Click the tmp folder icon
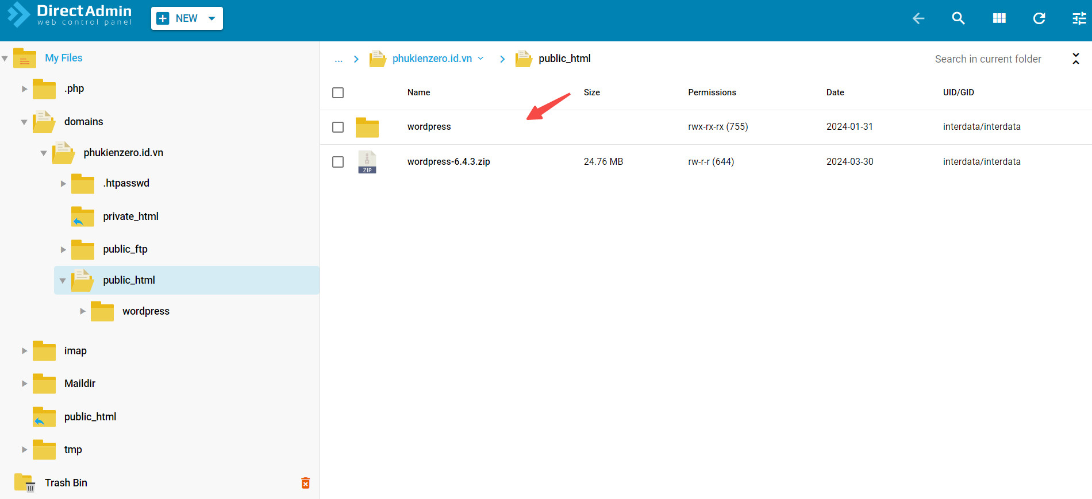This screenshot has width=1092, height=499. (44, 450)
